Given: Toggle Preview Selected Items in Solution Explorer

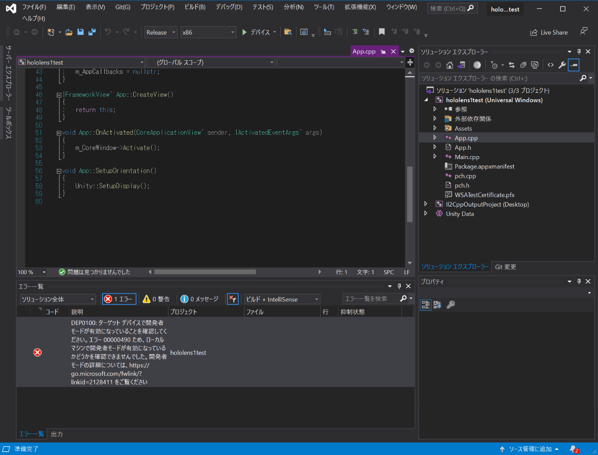Looking at the screenshot, I should click(x=574, y=65).
